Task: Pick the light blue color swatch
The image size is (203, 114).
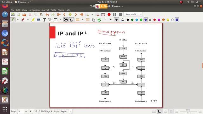Action: (137, 20)
